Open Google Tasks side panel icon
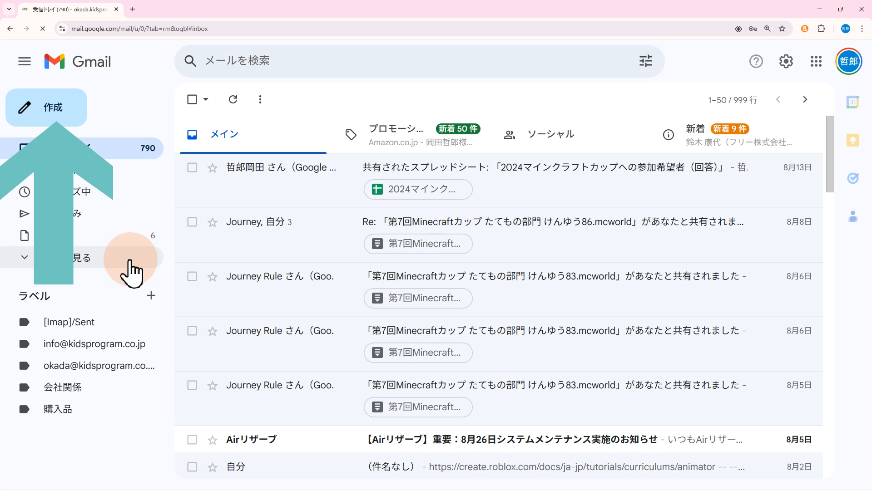This screenshot has height=490, width=872. pos(852,178)
